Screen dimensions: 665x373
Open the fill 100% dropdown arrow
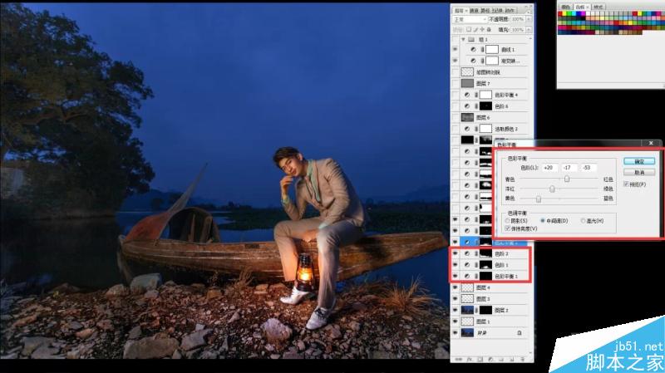pos(529,30)
